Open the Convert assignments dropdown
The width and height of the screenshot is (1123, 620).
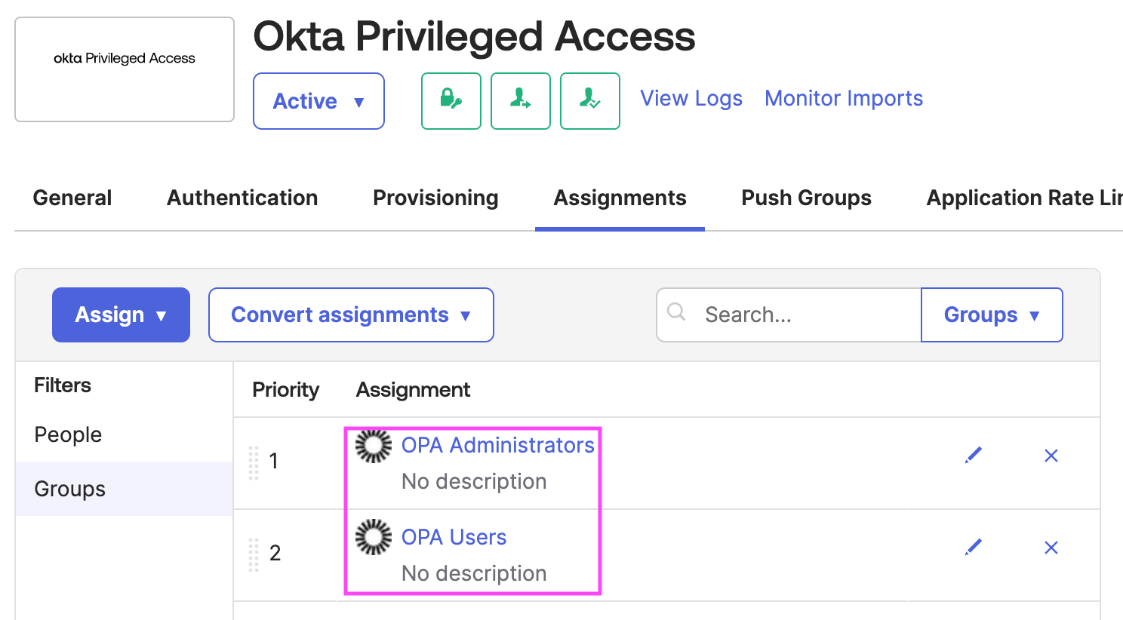click(350, 315)
